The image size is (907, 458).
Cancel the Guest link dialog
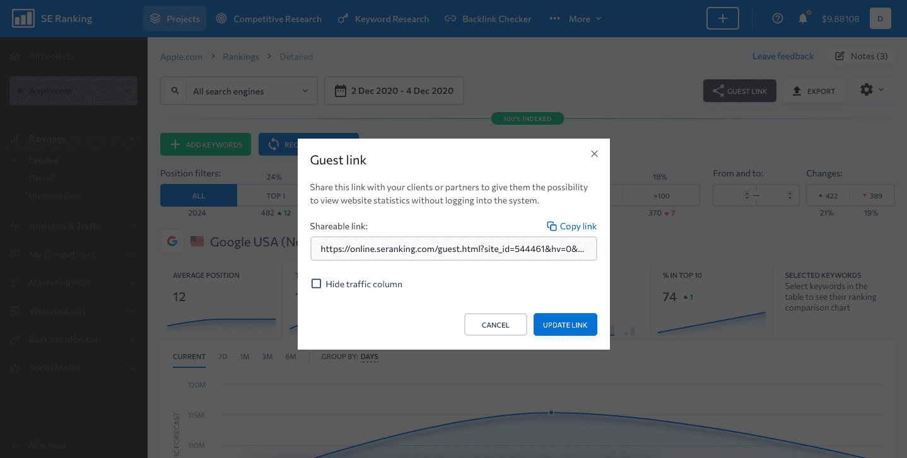[x=495, y=325]
